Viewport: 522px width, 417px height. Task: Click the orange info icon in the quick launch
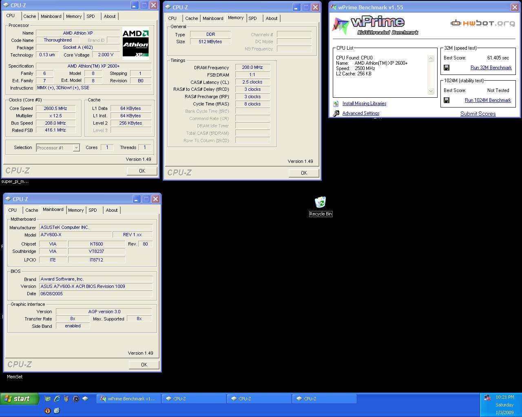click(48, 410)
